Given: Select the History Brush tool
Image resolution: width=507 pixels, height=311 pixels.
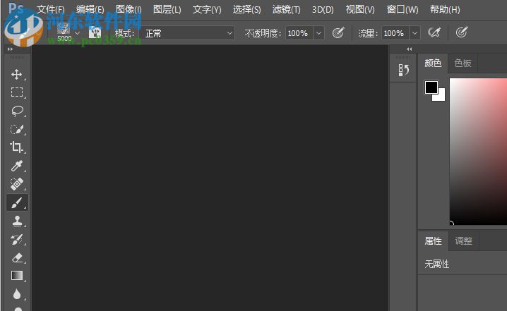Looking at the screenshot, I should [x=17, y=239].
